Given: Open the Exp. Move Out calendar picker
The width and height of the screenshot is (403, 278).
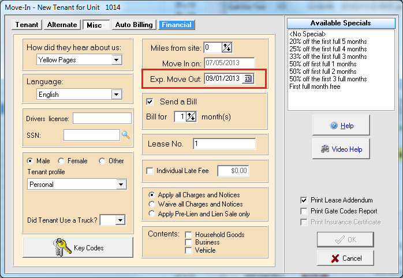Looking at the screenshot, I should (x=248, y=78).
